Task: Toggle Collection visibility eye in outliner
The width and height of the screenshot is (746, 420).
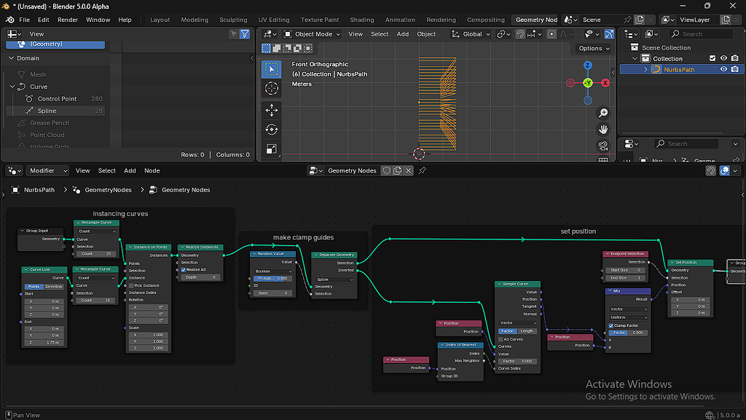Action: pos(723,58)
